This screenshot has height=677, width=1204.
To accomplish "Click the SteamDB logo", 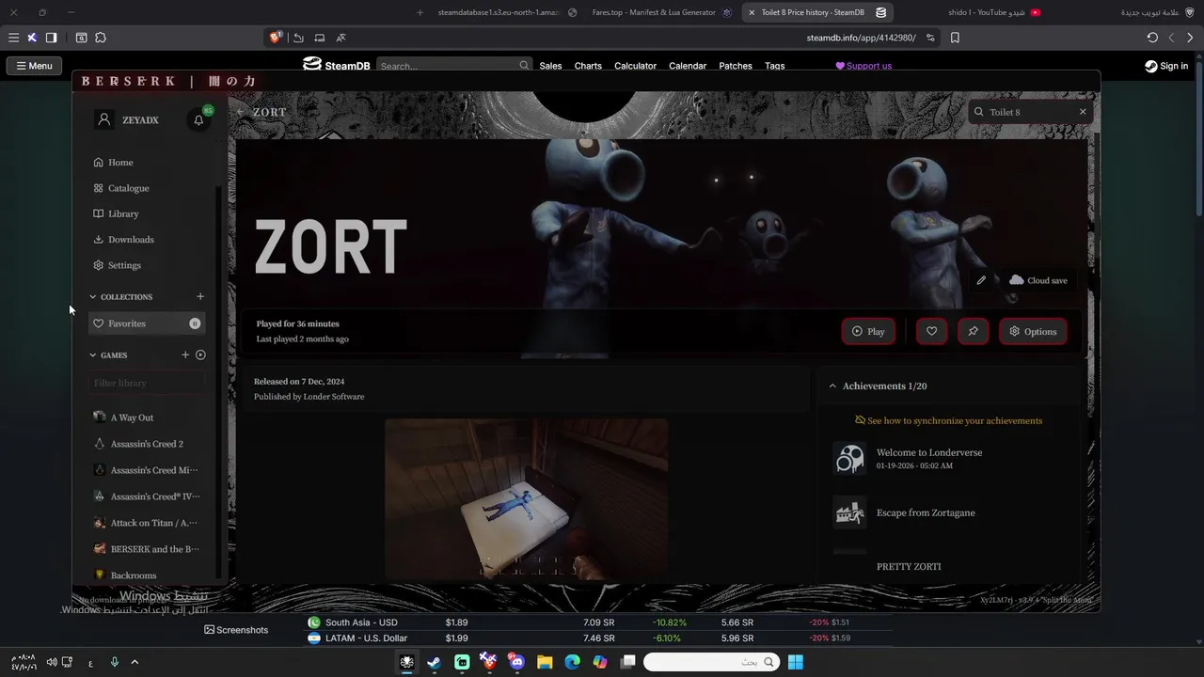I will click(x=337, y=65).
